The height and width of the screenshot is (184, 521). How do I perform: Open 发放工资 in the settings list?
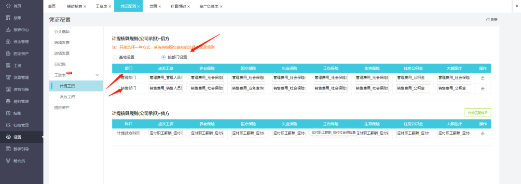[x=67, y=97]
